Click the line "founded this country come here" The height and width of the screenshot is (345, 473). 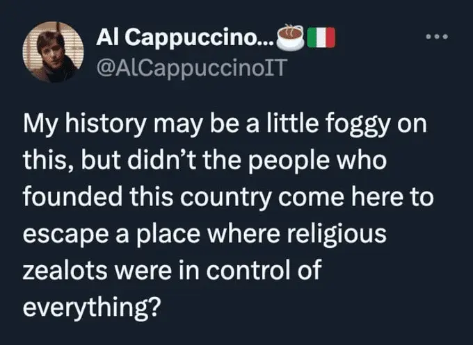[x=227, y=199]
